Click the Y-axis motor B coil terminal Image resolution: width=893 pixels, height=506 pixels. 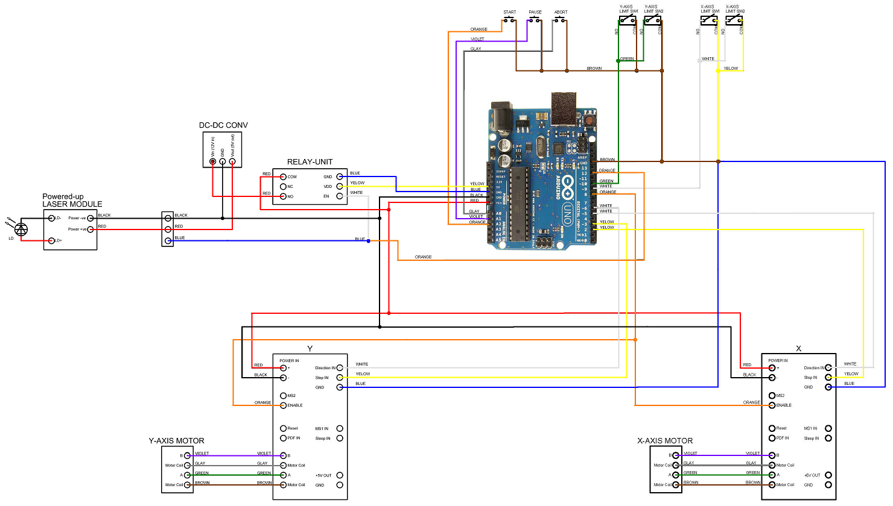click(188, 456)
